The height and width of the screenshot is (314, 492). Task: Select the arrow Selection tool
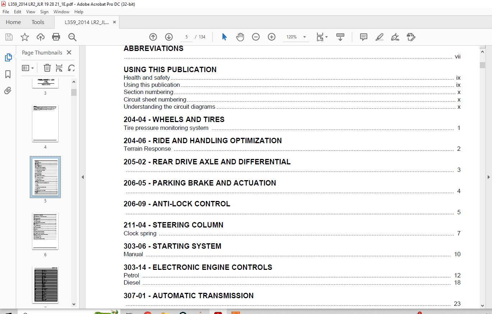(x=225, y=37)
